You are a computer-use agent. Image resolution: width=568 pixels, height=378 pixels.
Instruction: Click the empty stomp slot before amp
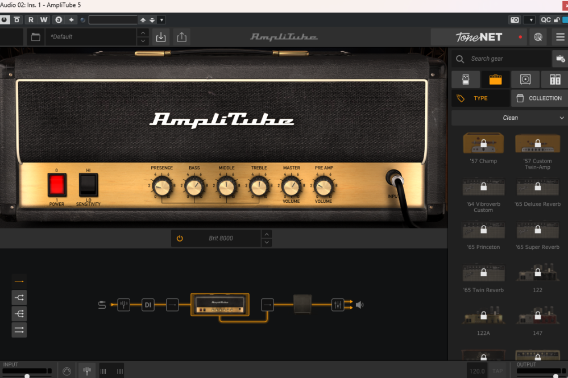pos(172,305)
